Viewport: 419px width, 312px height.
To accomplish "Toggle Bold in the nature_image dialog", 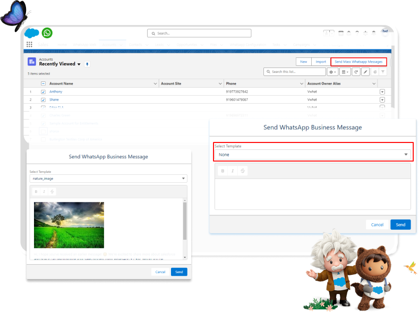I will (36, 192).
